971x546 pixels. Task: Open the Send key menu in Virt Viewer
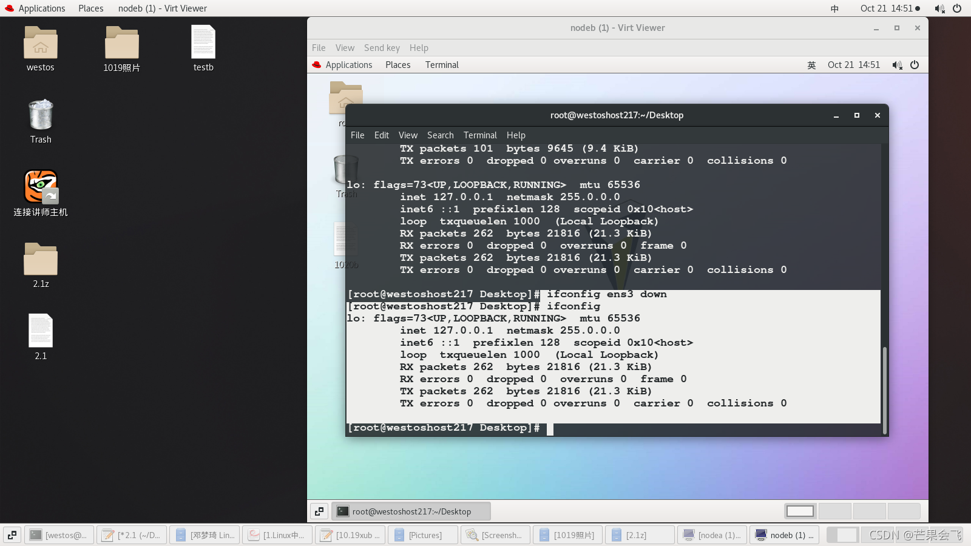pyautogui.click(x=382, y=47)
